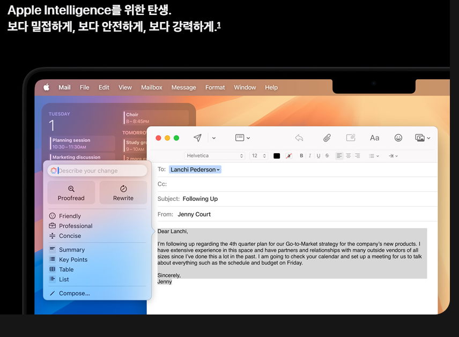
Task: Click the footnote 1 link in headline
Action: [219, 26]
